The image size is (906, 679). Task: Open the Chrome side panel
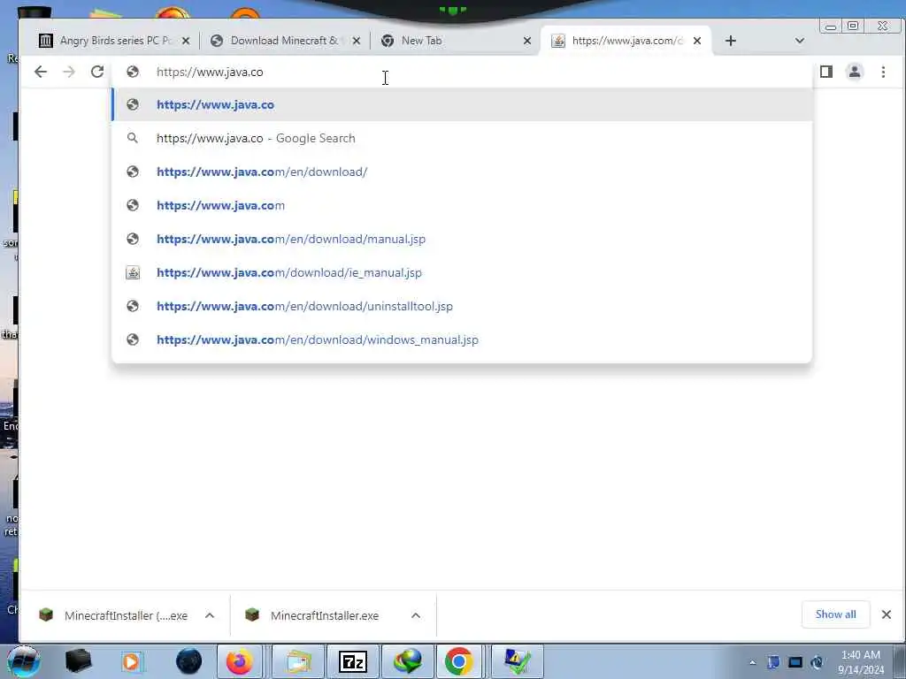point(826,72)
